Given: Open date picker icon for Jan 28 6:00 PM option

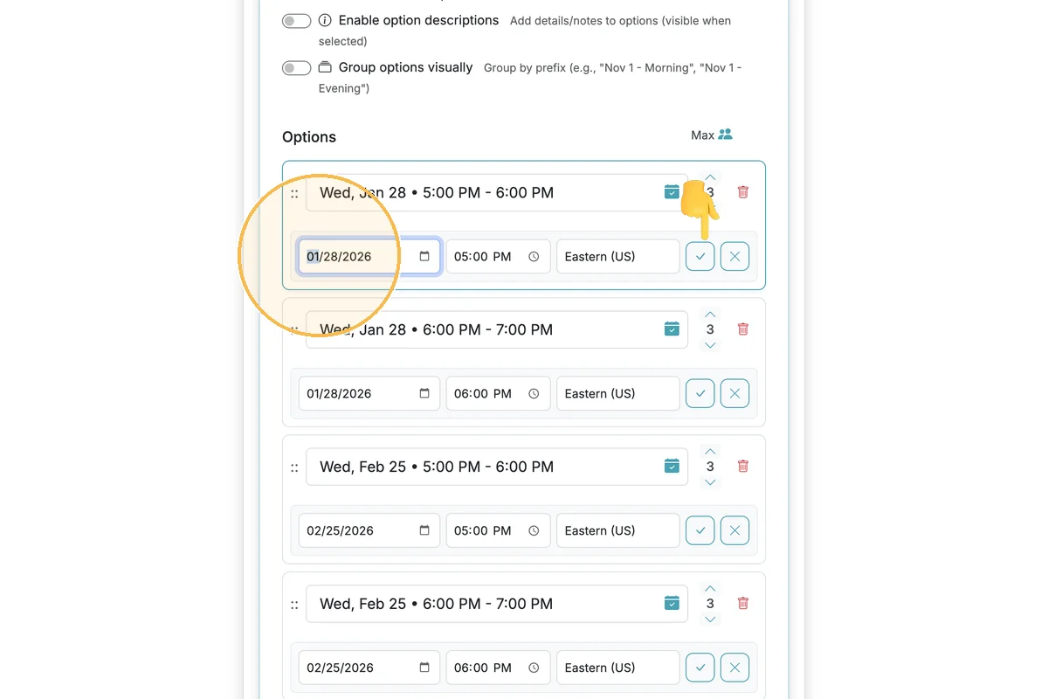Looking at the screenshot, I should pyautogui.click(x=424, y=394).
